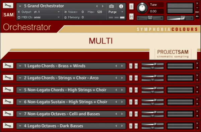Open dropdown of 5 Non-Legato Chords
Image resolution: width=201 pixels, height=132 pixels.
pos(20,90)
